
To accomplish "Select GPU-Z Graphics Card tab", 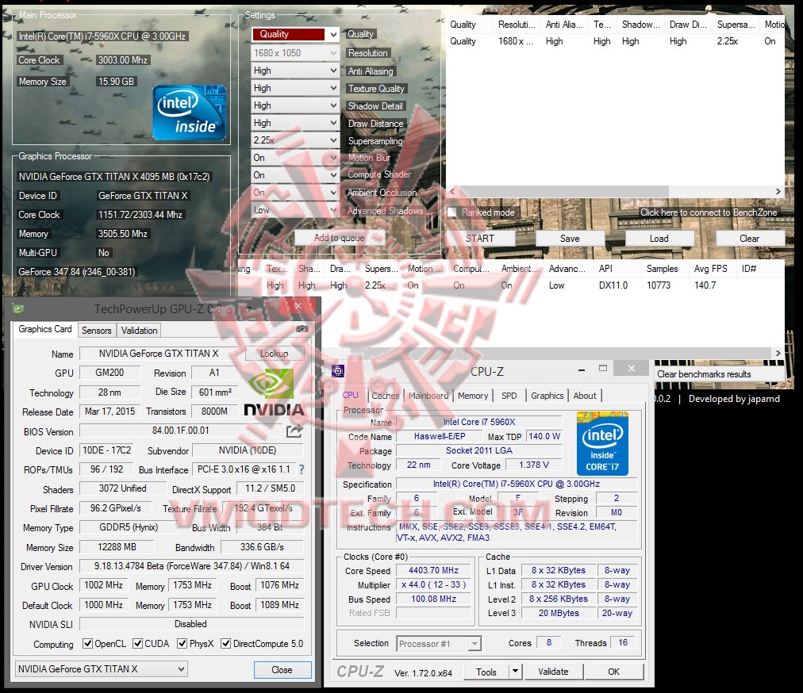I will point(45,329).
